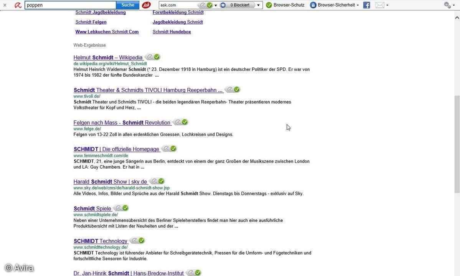
Task: Click the www.femmeschmidt.com/de green URL
Action: [101, 156]
